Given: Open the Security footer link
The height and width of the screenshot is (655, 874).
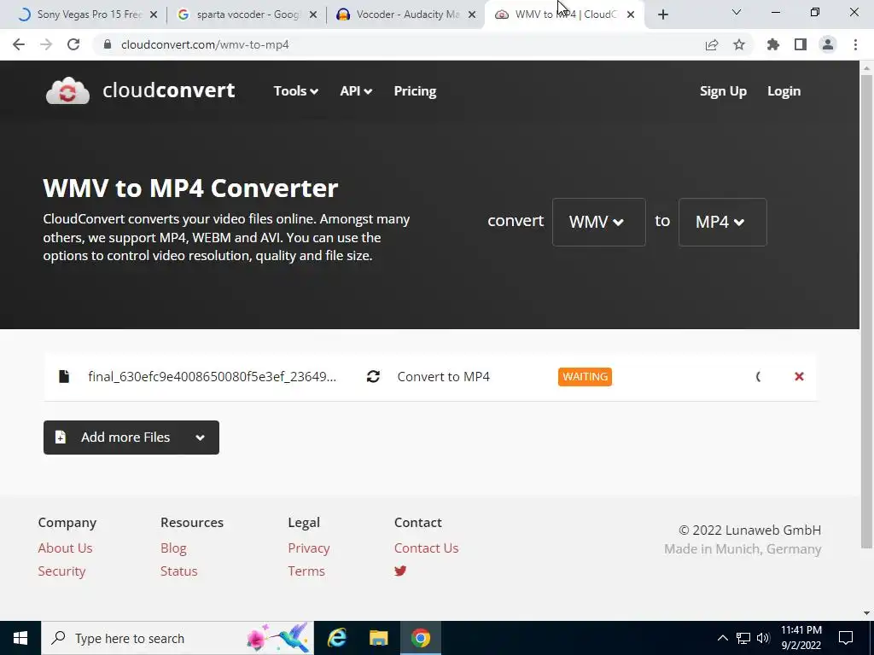Looking at the screenshot, I should (x=61, y=571).
